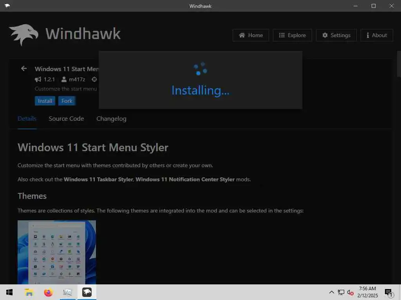
Task: Select Windhawk taskbar icon
Action: (87, 292)
